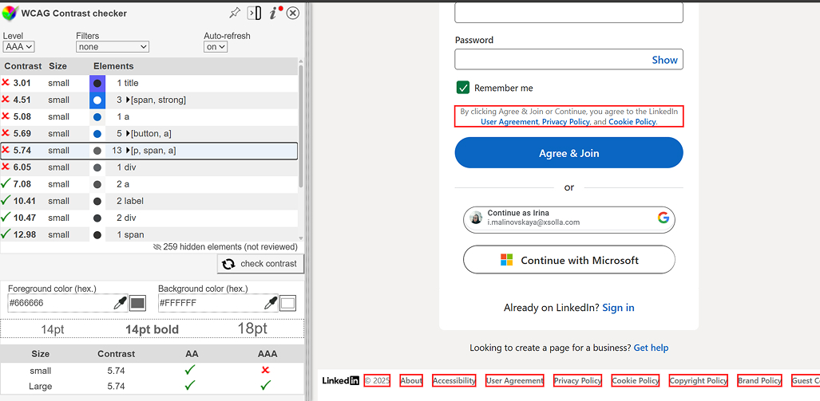Click the Sign in link
Viewport: 820px width, 401px height.
(x=618, y=308)
